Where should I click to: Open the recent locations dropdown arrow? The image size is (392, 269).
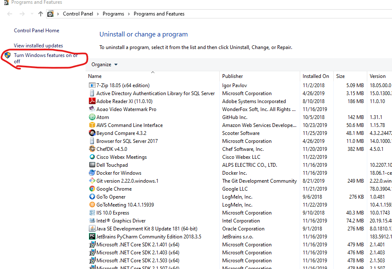[32, 14]
